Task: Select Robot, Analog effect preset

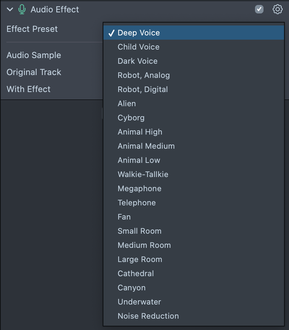Action: [x=143, y=75]
